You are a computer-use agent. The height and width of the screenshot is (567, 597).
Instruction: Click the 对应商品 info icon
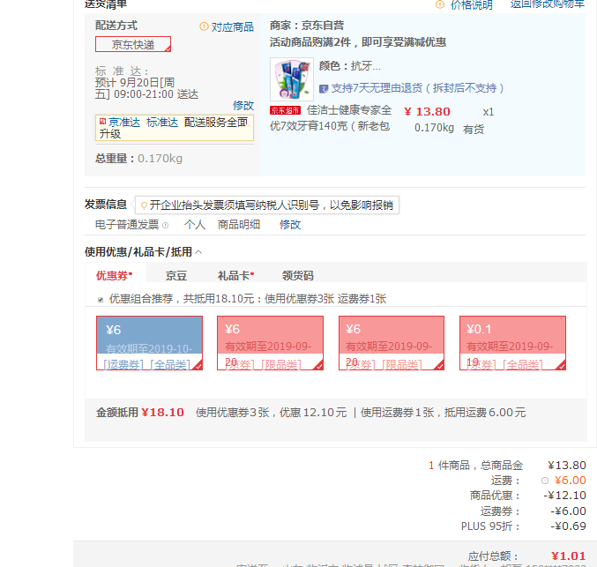204,26
